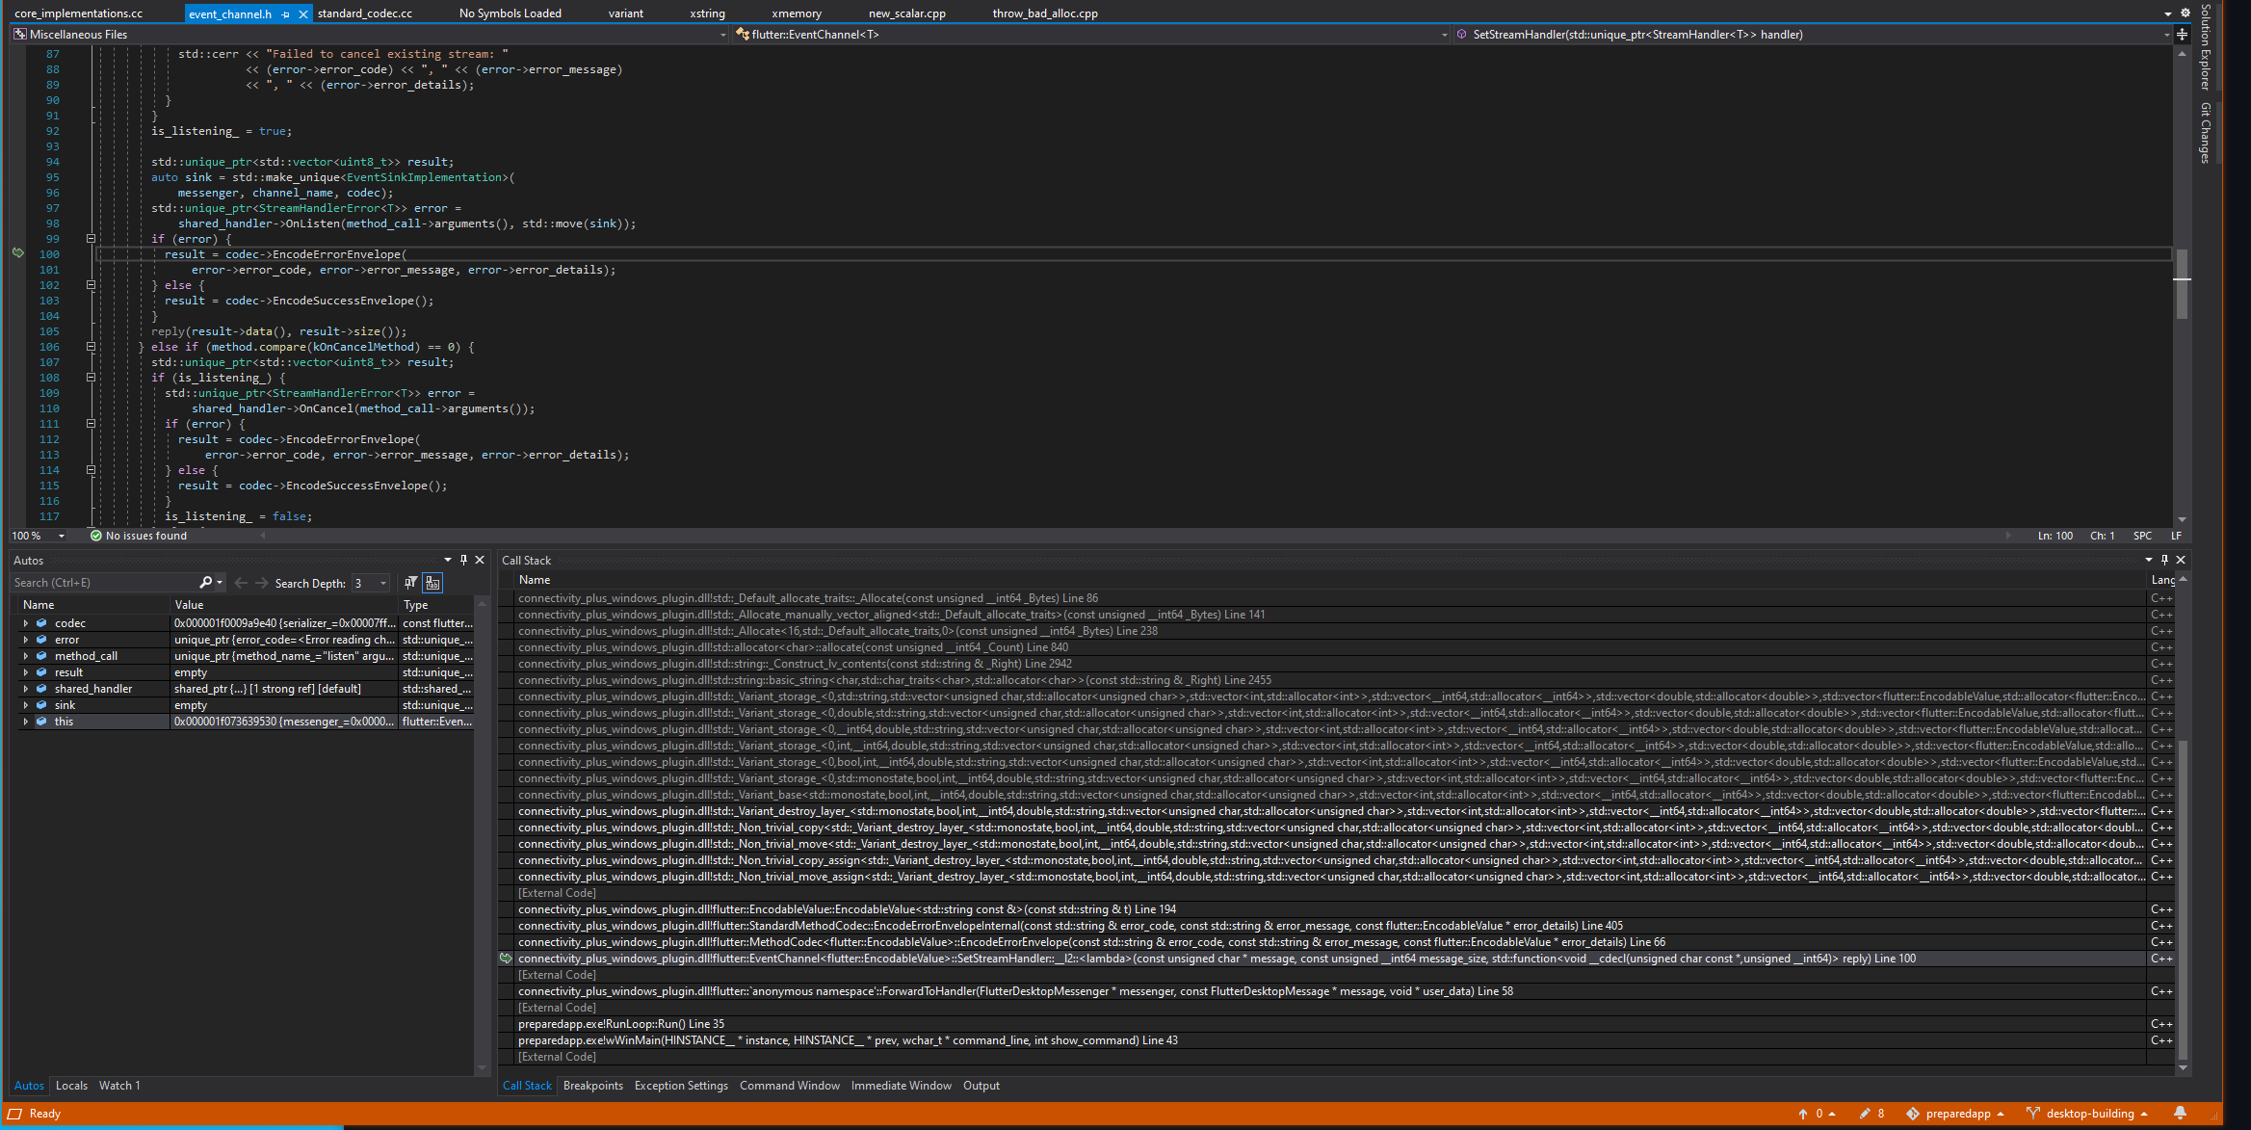Open the Search Depth dropdown
Screen dimensions: 2251x1130
pos(383,583)
